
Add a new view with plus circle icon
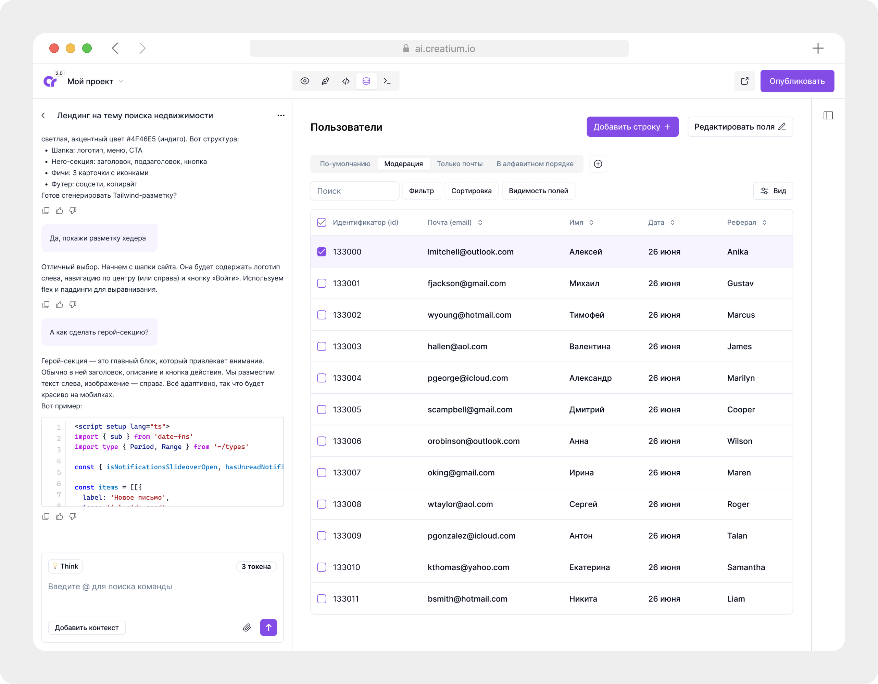coord(598,164)
